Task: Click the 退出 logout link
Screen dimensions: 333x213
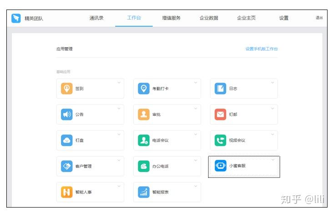Action: tap(319, 18)
